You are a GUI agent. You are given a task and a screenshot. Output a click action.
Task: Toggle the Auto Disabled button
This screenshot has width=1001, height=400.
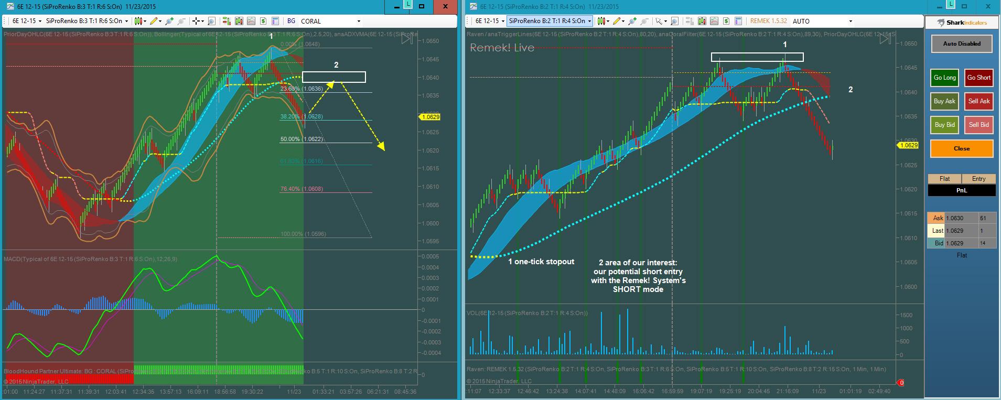pos(962,44)
